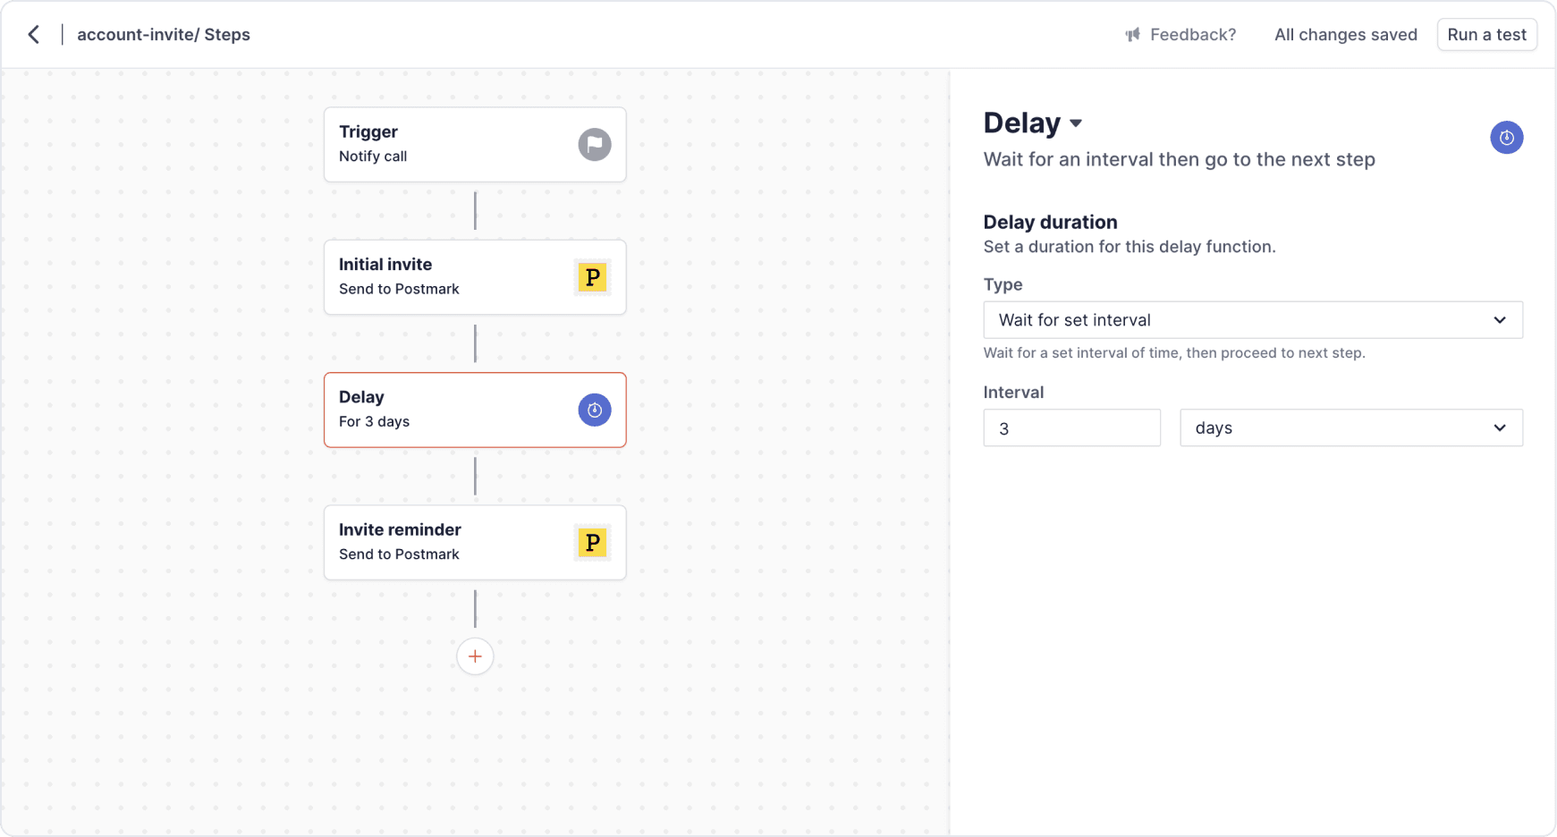Viewport: 1557px width, 837px height.
Task: Click the account-invite/ Steps breadcrumb title
Action: pos(164,35)
